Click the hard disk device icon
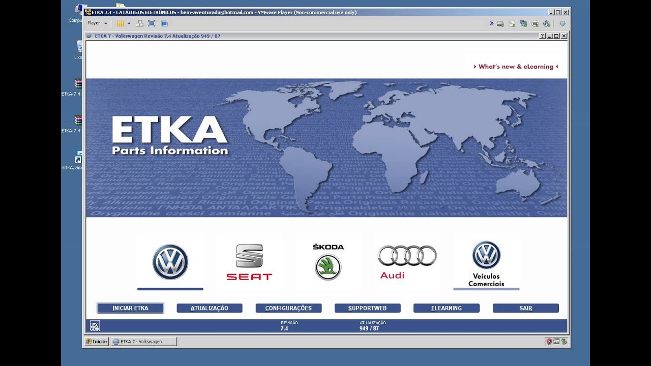 coord(500,23)
